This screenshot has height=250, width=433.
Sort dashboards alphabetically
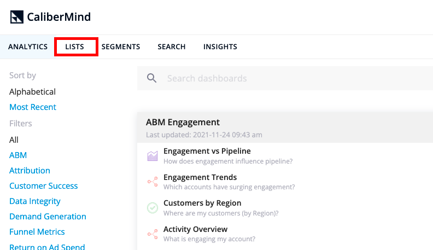point(33,92)
